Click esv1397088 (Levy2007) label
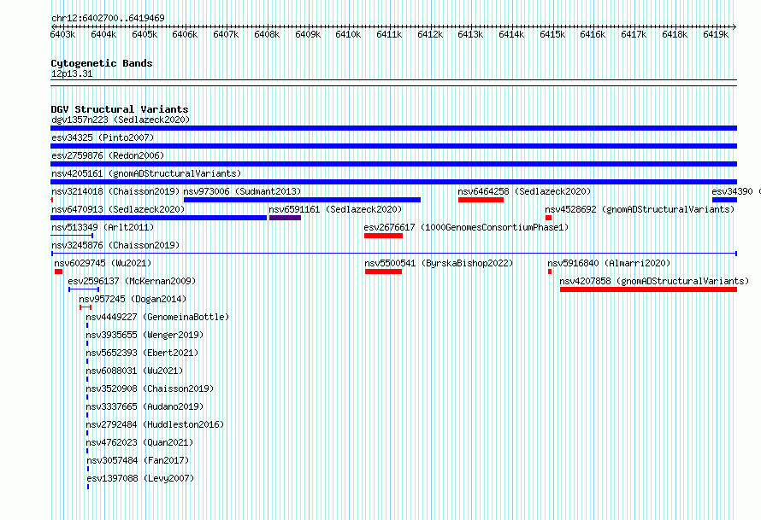 [140, 478]
